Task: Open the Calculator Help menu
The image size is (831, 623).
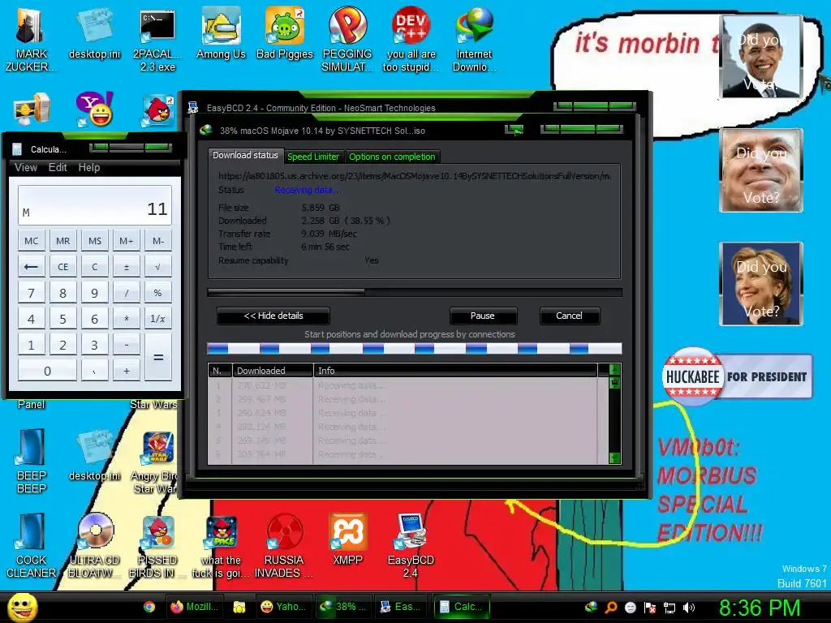Action: pyautogui.click(x=89, y=167)
